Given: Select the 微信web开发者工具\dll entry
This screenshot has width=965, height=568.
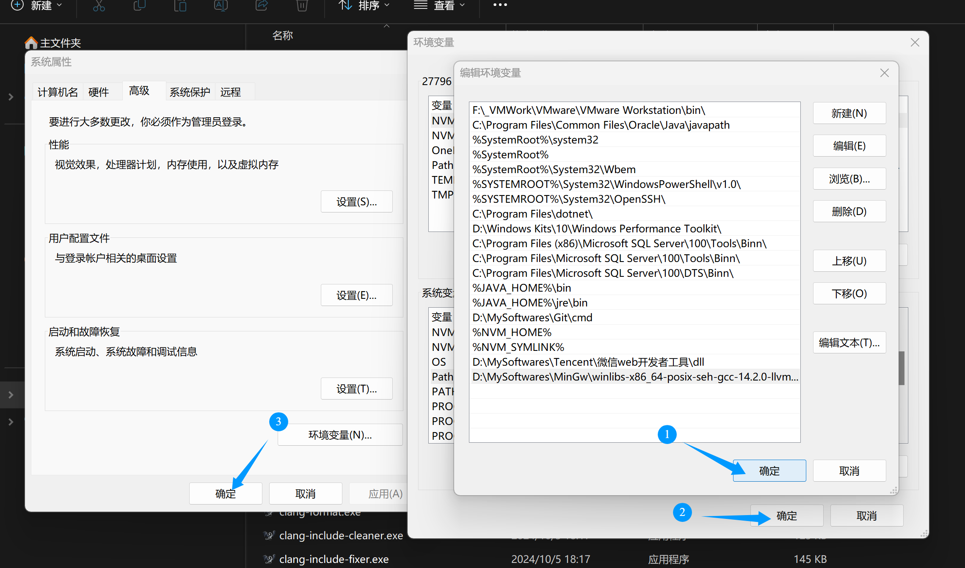Looking at the screenshot, I should 635,362.
